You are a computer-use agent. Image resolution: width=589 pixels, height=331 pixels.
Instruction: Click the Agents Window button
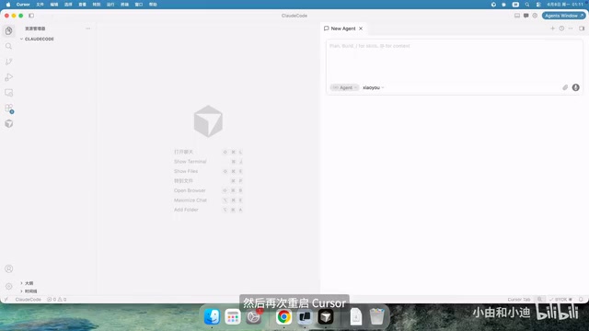pyautogui.click(x=564, y=16)
